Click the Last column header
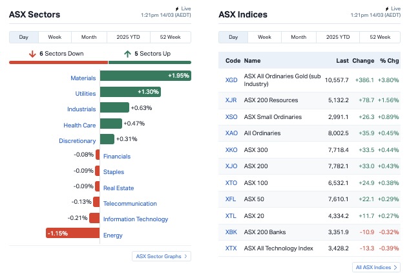Screen dimensions: 409x273 pyautogui.click(x=342, y=61)
